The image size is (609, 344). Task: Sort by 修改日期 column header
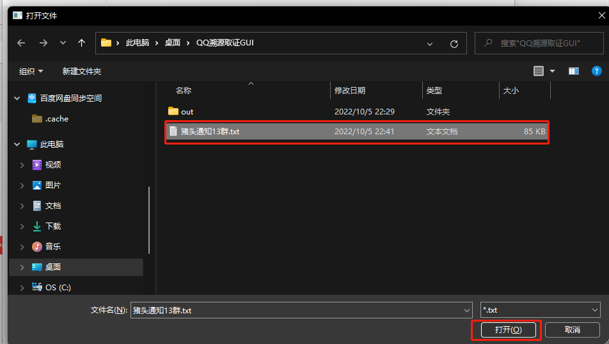tap(349, 90)
